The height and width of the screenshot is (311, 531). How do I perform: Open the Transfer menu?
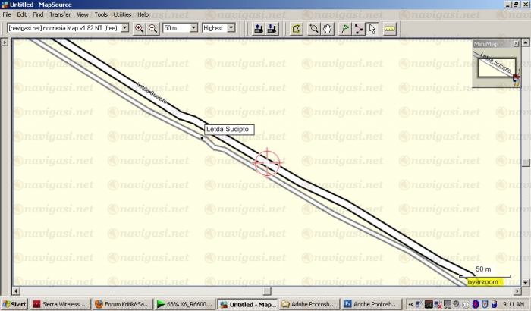[x=60, y=14]
